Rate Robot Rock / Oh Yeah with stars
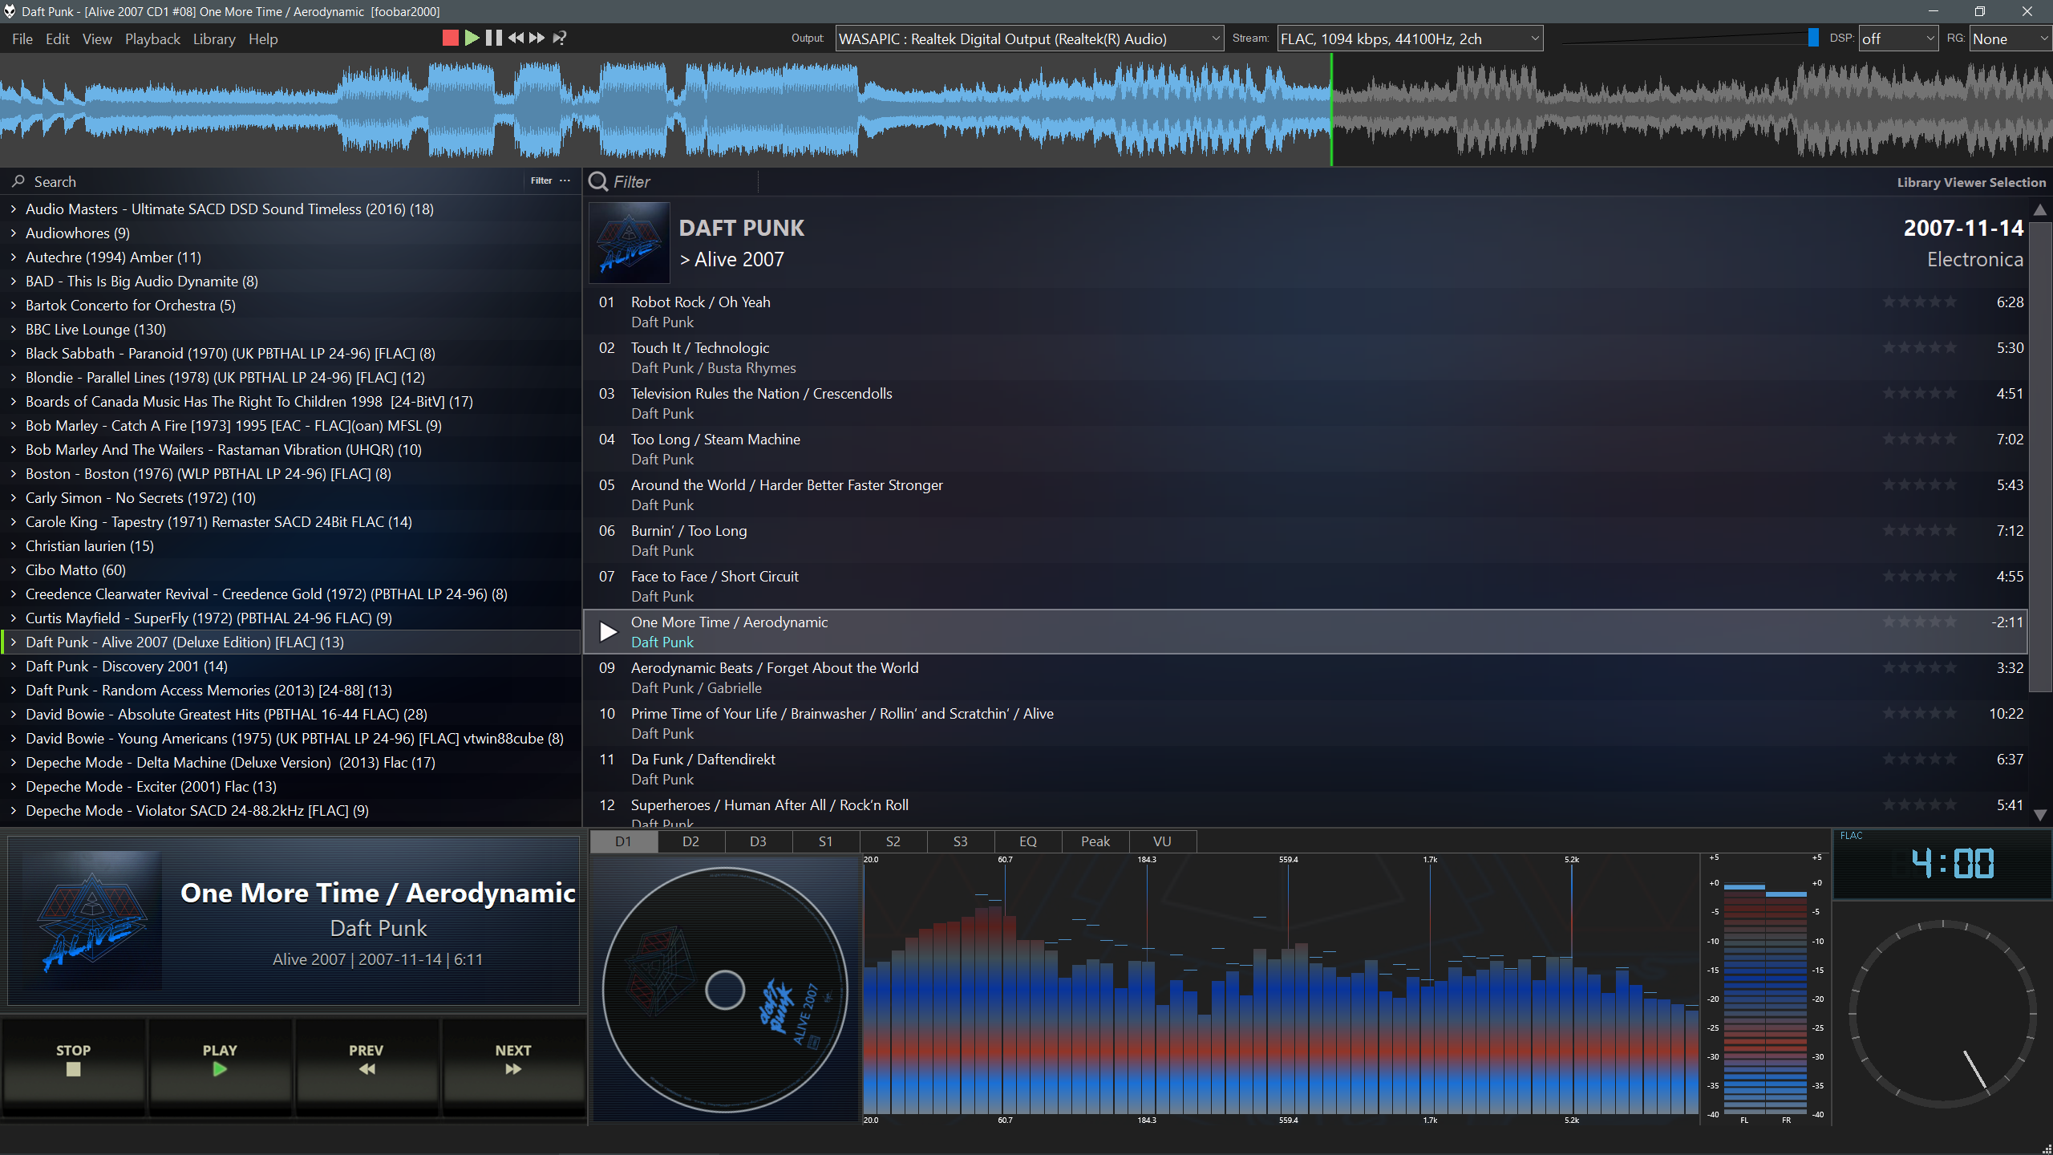Screen dimensions: 2053x1155 pos(1920,302)
